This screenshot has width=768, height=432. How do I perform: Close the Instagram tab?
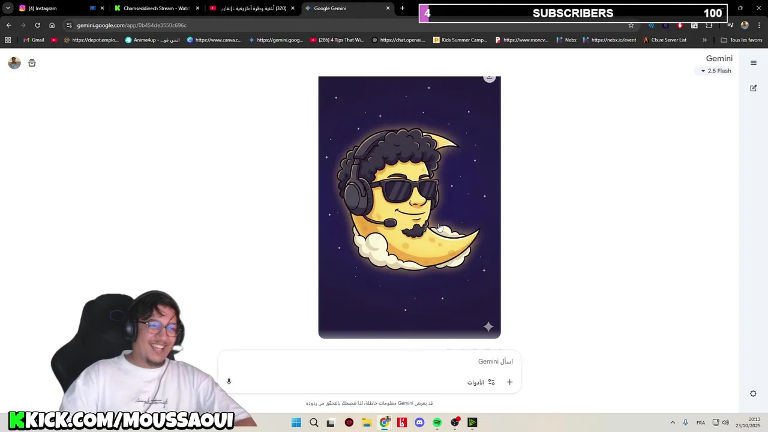pyautogui.click(x=102, y=8)
